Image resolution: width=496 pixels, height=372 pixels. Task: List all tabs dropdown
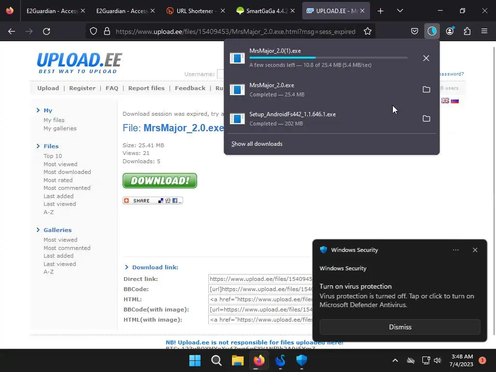400,11
